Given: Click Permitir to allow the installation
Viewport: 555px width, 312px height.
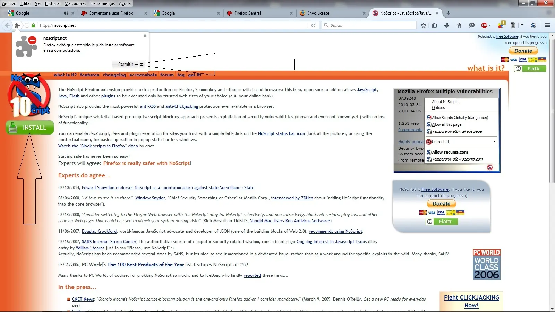Looking at the screenshot, I should point(125,64).
